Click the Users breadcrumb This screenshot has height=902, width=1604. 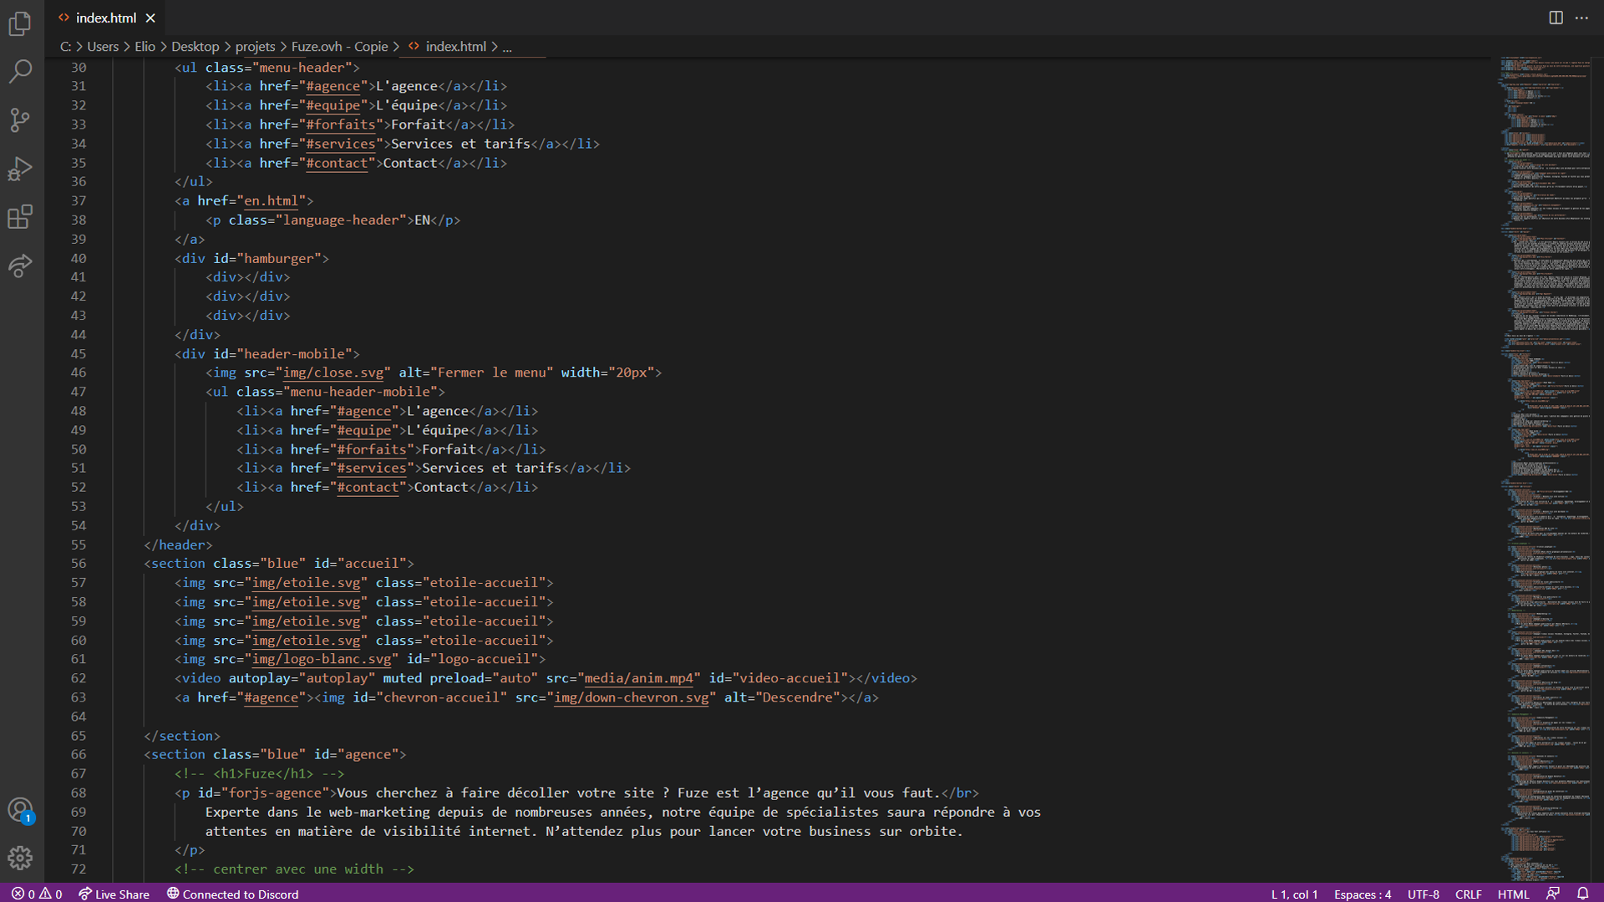point(103,47)
